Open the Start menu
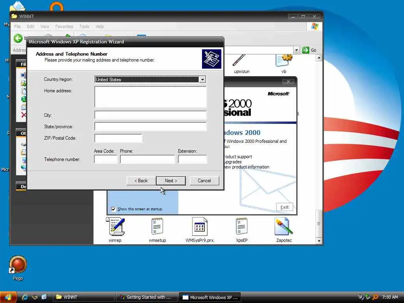 [8, 297]
